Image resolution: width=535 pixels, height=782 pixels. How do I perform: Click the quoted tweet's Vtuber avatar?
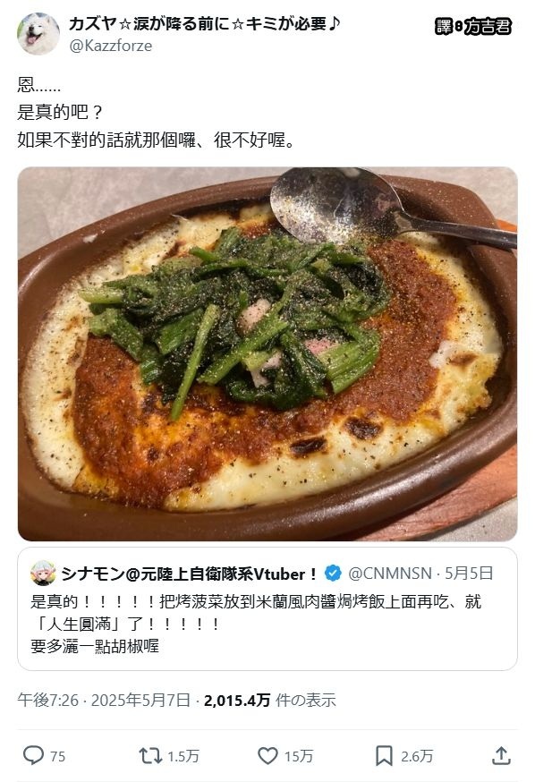coord(43,573)
